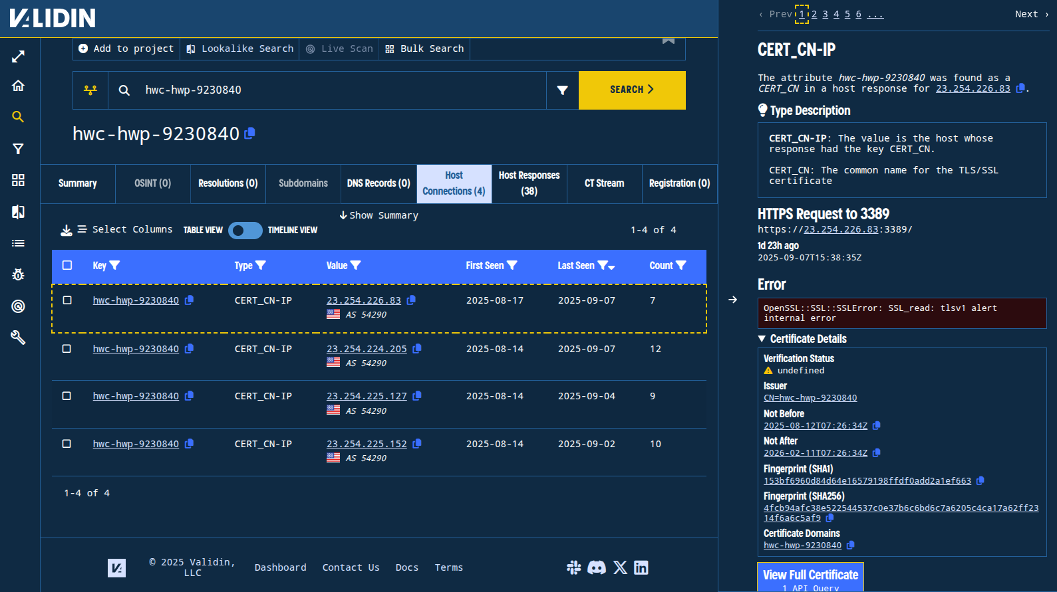Image resolution: width=1057 pixels, height=592 pixels.
Task: Copy IP 23.254.225.127 in the table
Action: pos(417,396)
